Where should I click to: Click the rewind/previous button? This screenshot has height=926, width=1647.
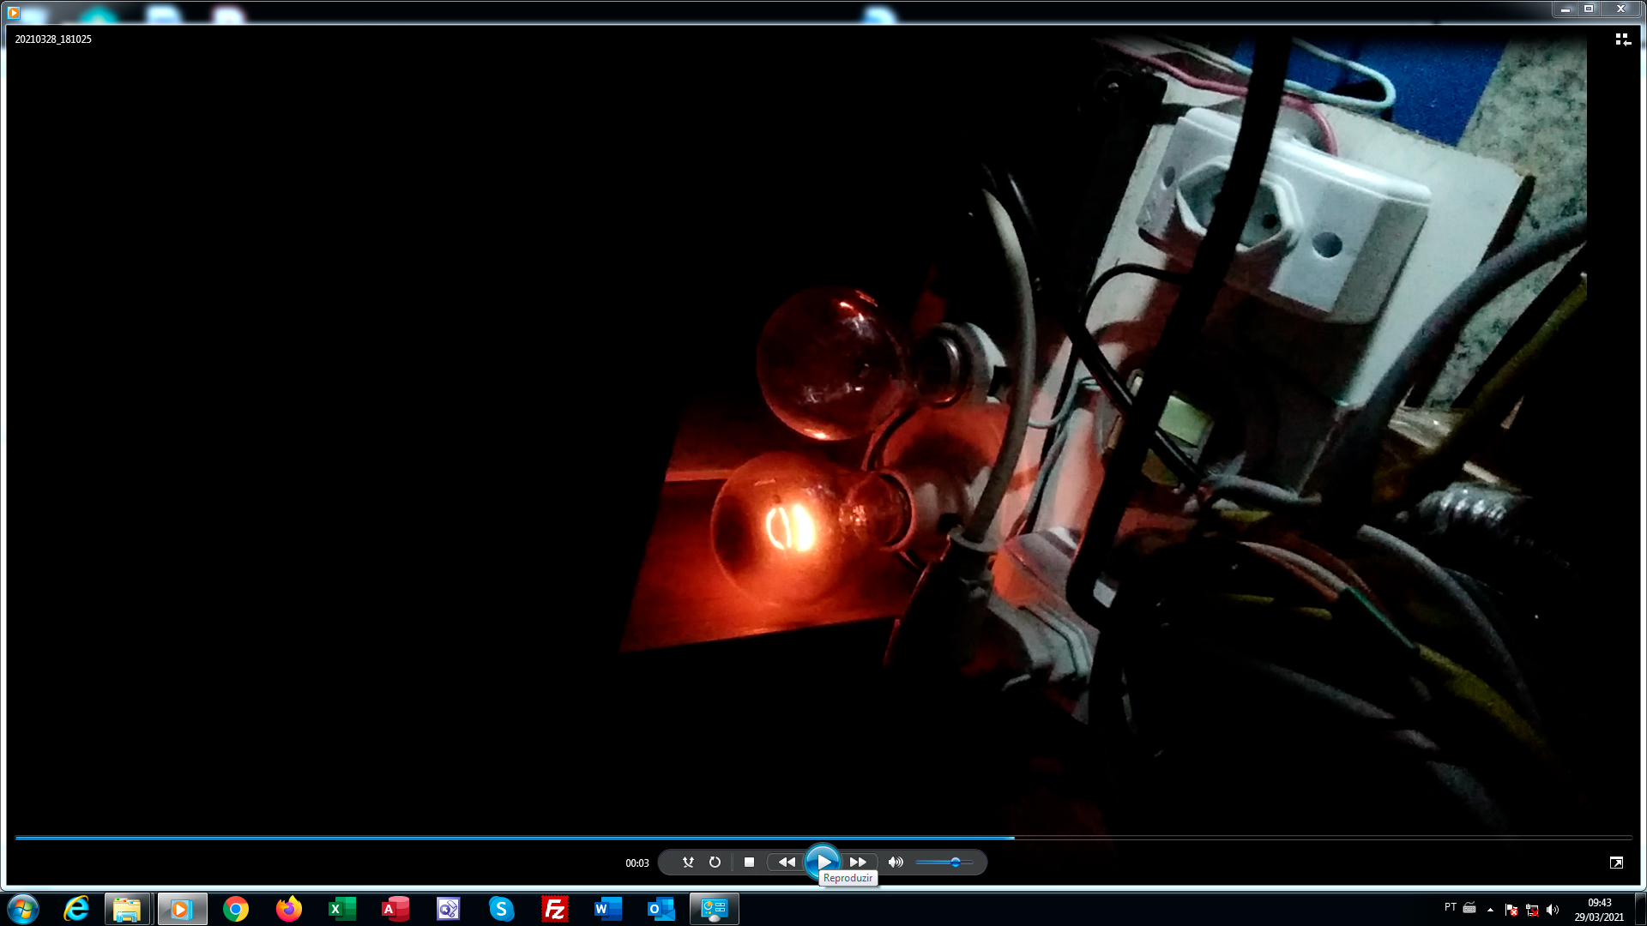click(787, 863)
